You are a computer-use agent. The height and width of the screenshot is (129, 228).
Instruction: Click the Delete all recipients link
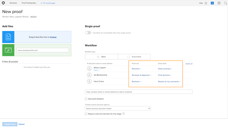coord(189,64)
